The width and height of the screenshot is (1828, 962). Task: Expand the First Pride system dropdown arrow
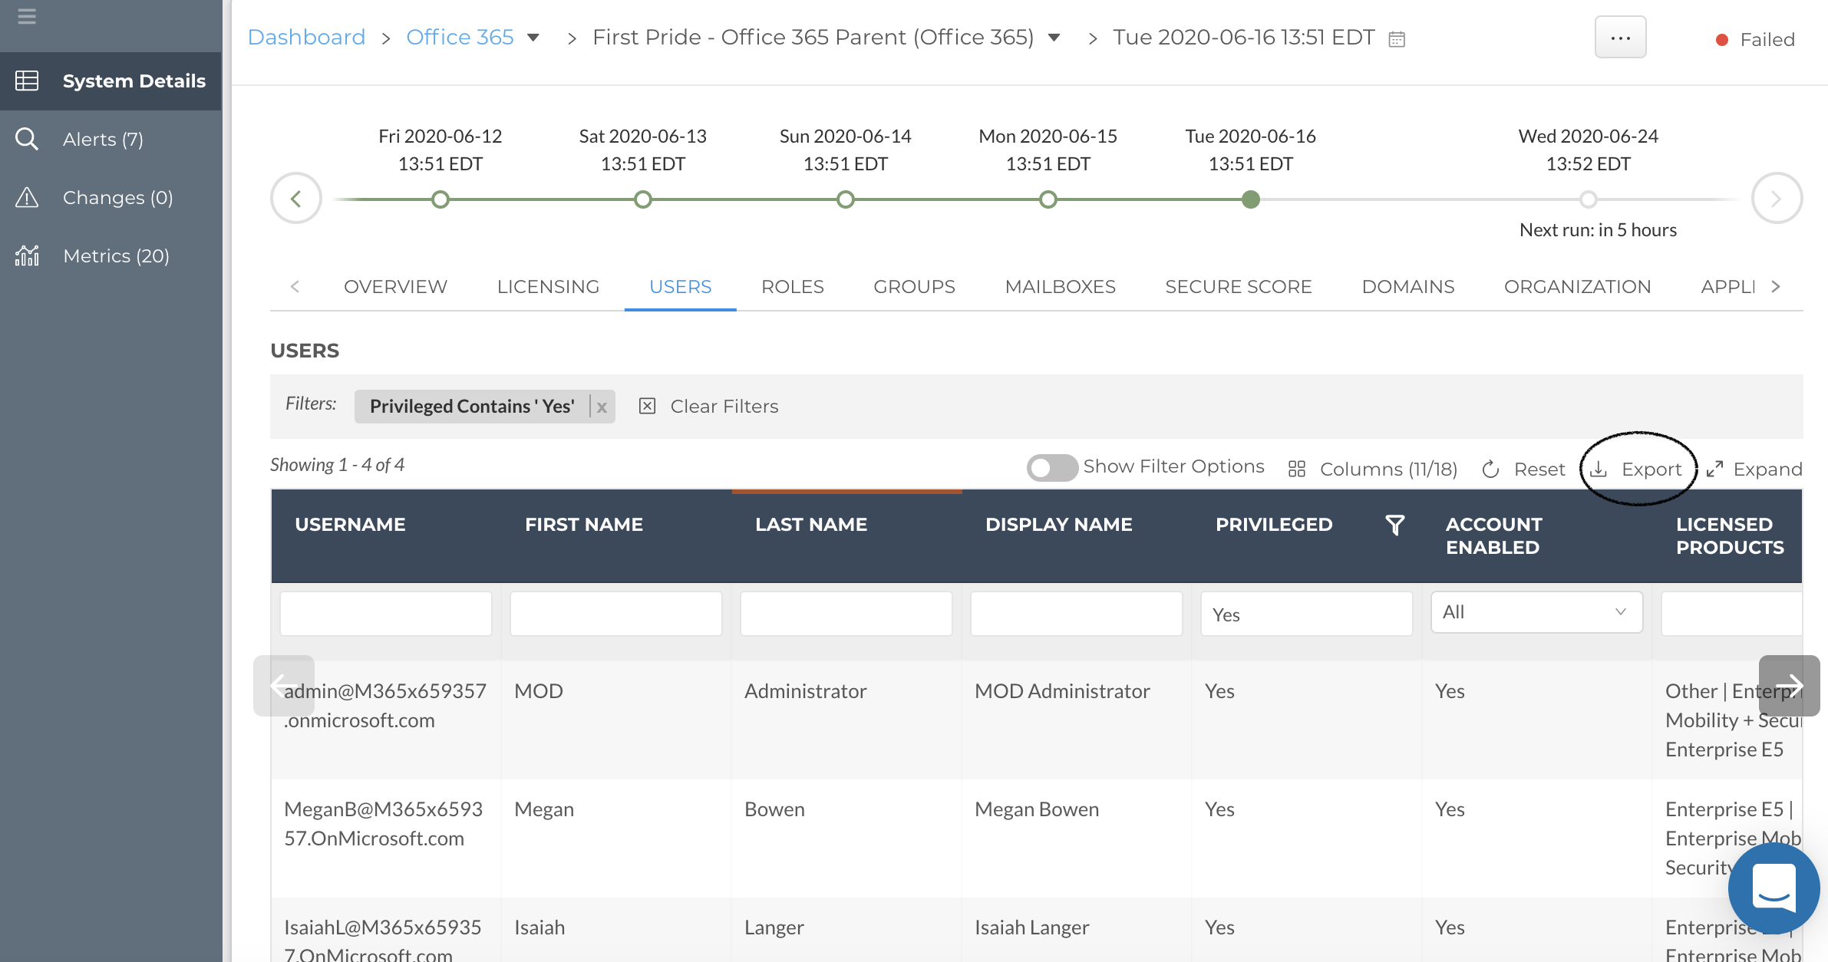(1054, 38)
